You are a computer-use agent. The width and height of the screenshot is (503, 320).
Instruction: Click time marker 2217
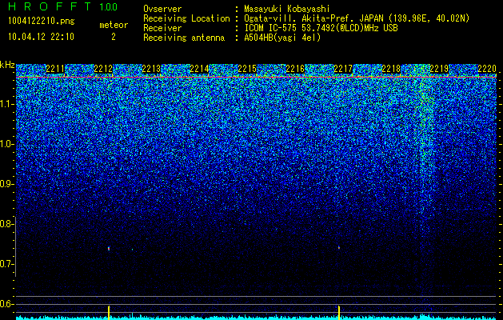pyautogui.click(x=343, y=69)
